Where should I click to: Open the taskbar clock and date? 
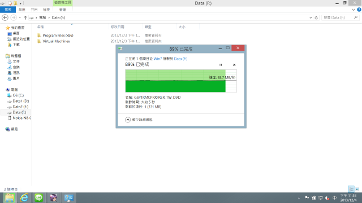coord(348,198)
